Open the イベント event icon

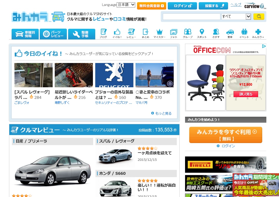(x=244, y=33)
